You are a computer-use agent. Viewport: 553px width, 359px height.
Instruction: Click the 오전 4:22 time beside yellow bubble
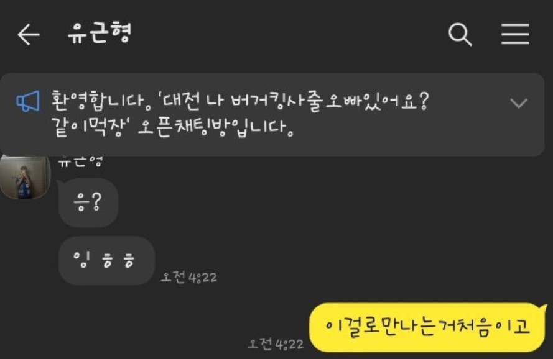276,344
